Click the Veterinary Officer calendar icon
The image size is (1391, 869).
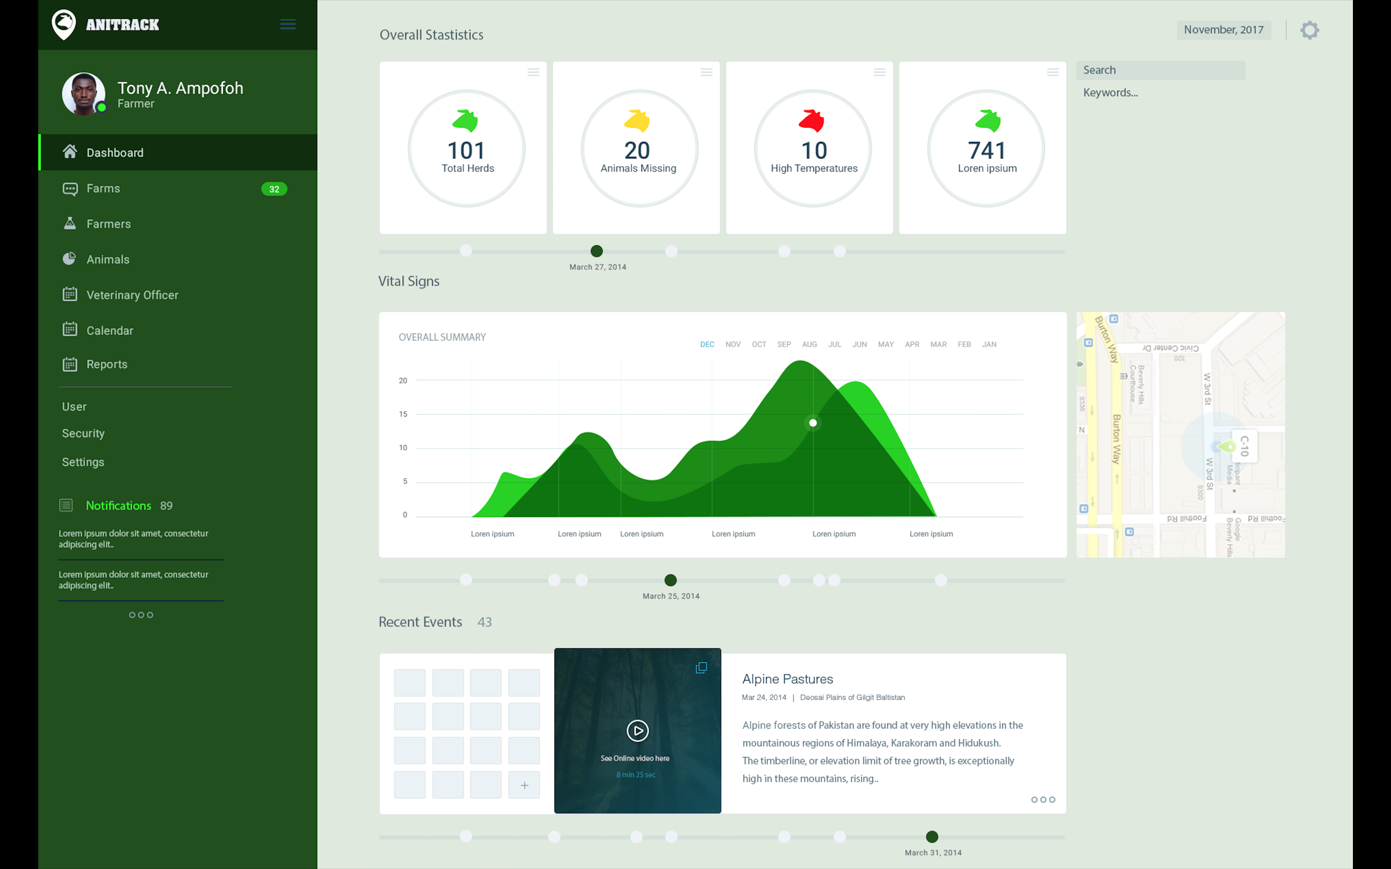[70, 294]
